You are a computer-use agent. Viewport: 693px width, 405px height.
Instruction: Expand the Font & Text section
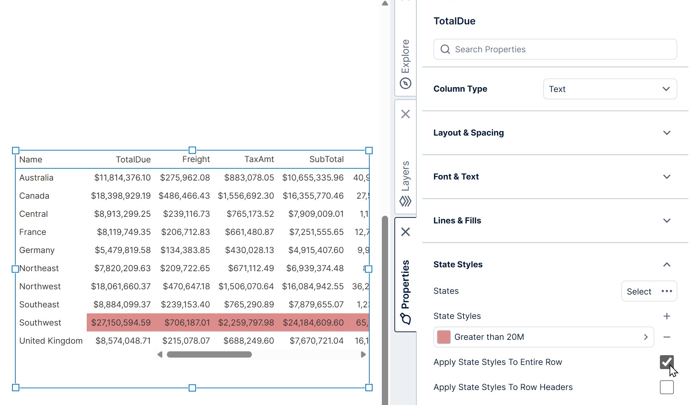point(667,177)
